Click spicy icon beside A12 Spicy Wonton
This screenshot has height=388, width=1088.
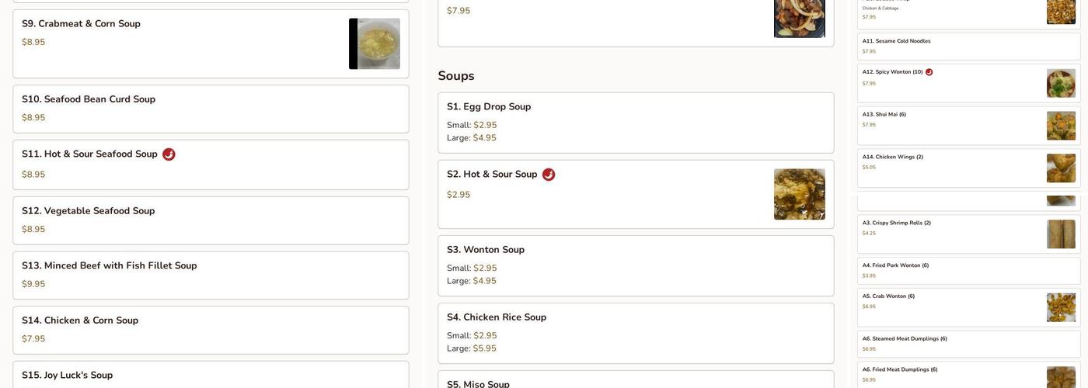(929, 72)
